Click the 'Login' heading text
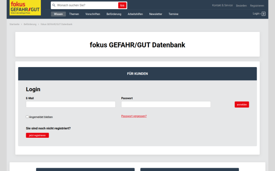Image resolution: width=275 pixels, height=171 pixels. [x=33, y=89]
